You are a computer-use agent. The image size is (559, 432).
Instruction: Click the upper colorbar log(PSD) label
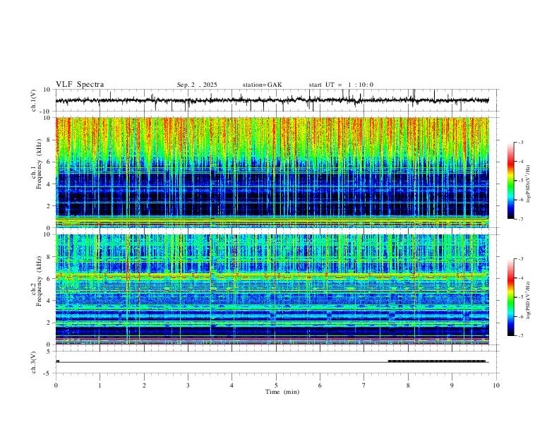[x=529, y=184]
